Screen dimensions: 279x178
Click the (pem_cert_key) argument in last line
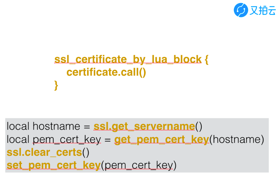(139, 166)
